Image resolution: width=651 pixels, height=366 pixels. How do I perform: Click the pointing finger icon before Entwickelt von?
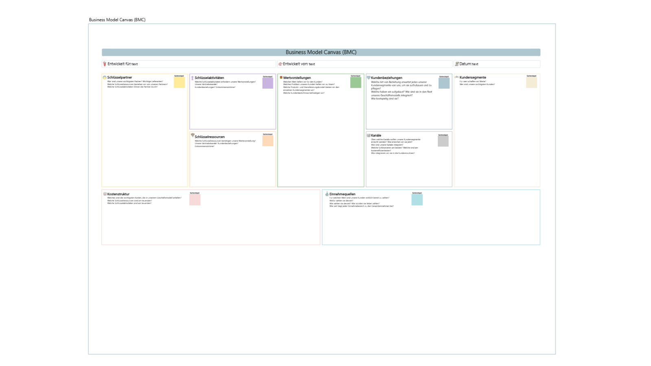pos(280,64)
